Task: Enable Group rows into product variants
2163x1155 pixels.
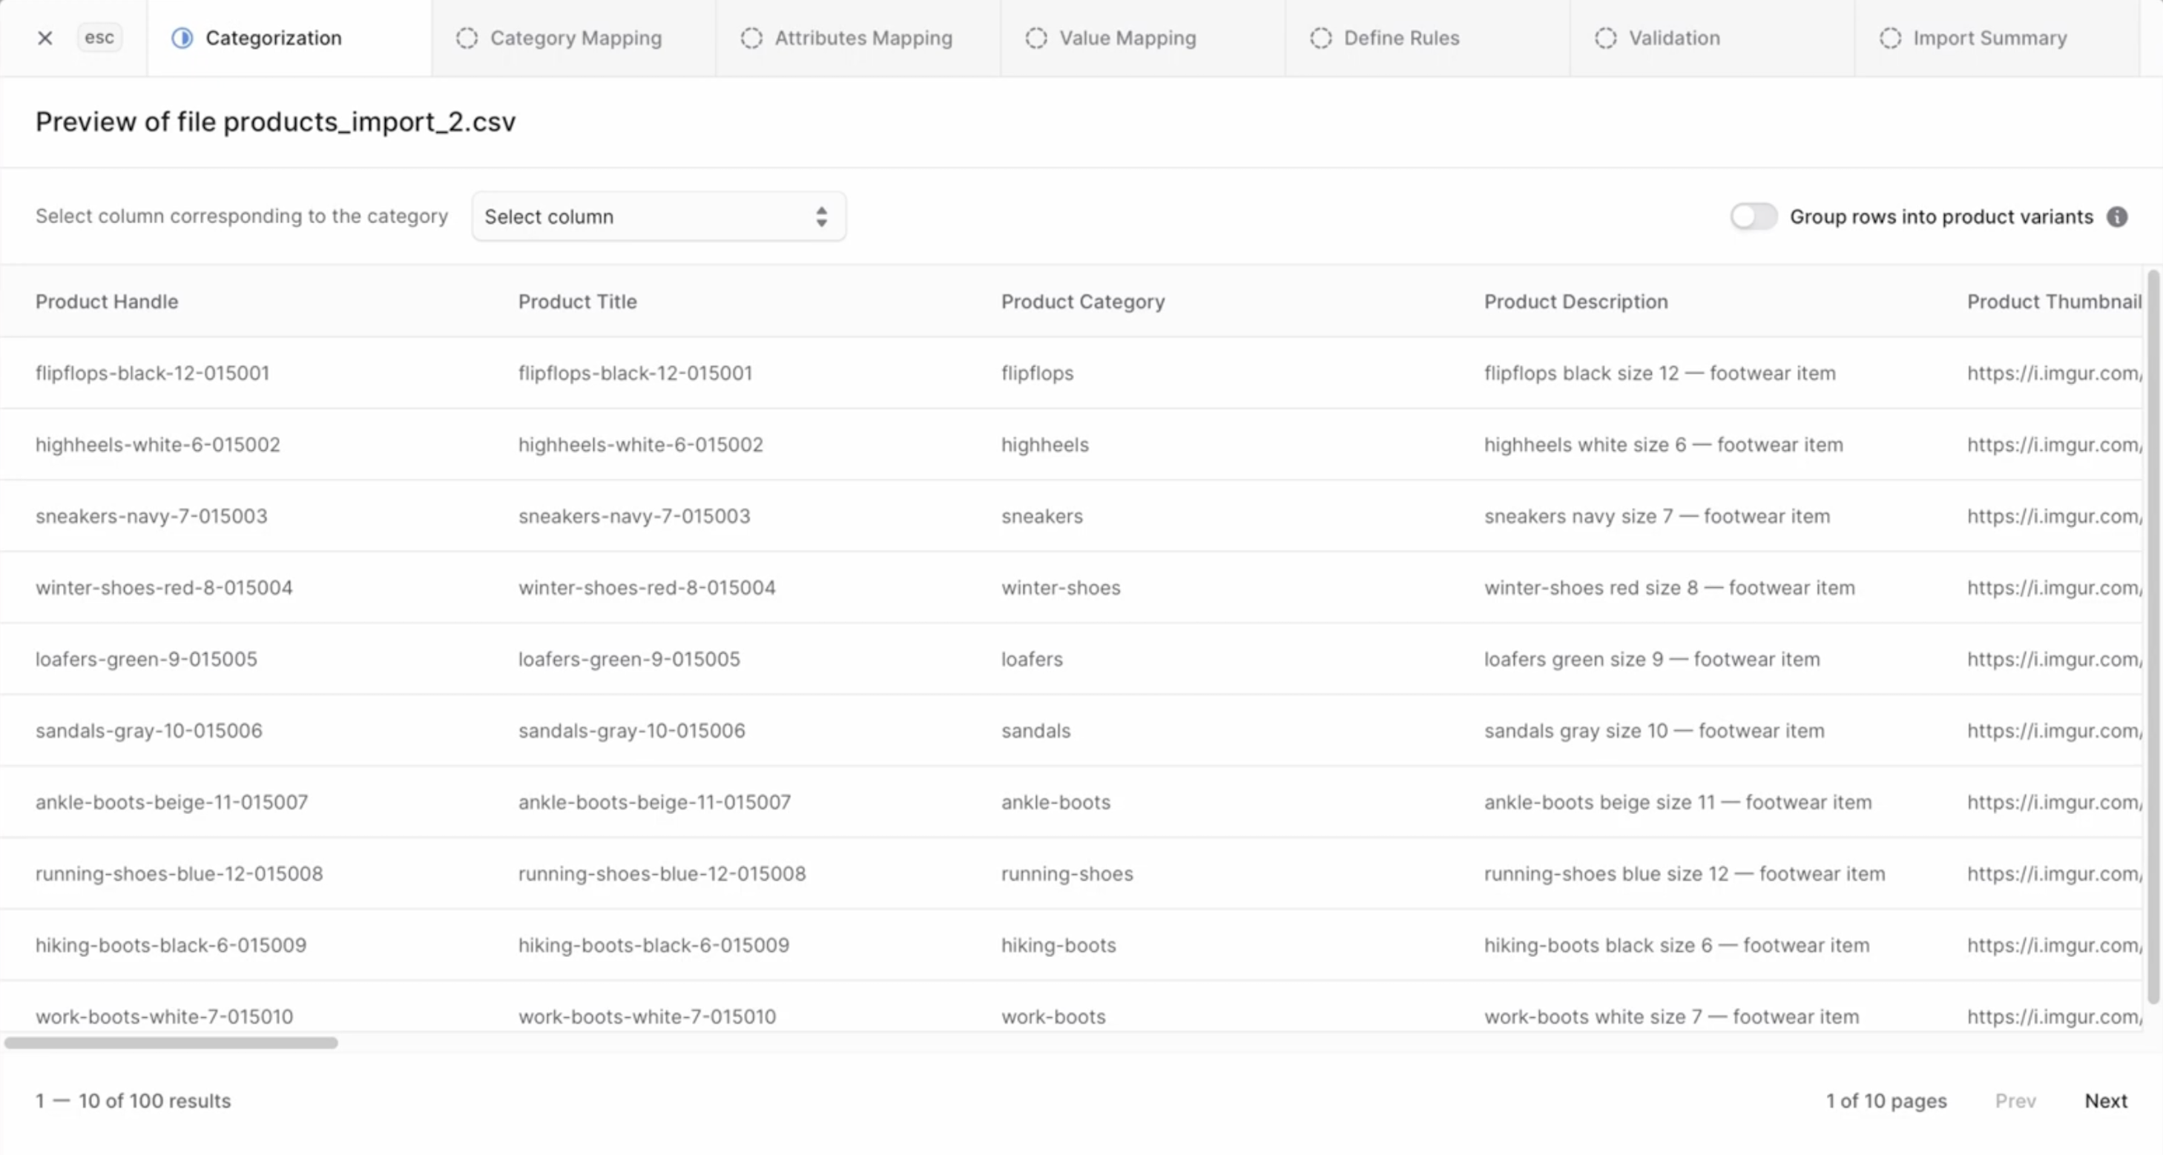Action: click(x=1754, y=216)
